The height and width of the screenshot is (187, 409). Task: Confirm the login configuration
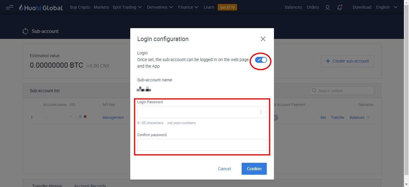point(254,169)
